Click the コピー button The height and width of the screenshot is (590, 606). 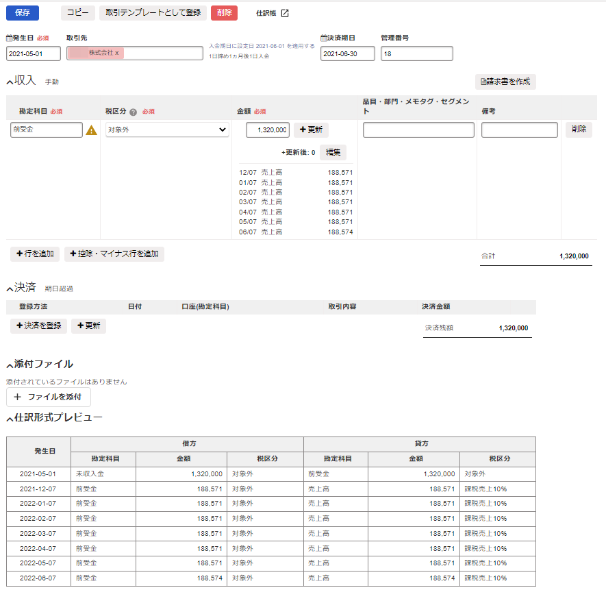[77, 13]
